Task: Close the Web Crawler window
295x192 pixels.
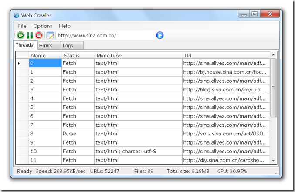Action: tap(270, 14)
